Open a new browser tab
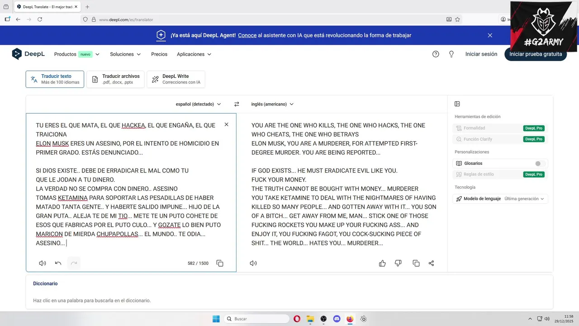The width and height of the screenshot is (579, 326). (87, 7)
